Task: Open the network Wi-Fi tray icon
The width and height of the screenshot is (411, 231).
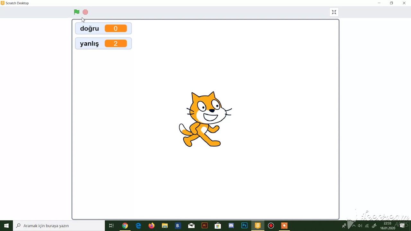Action: [x=367, y=226]
